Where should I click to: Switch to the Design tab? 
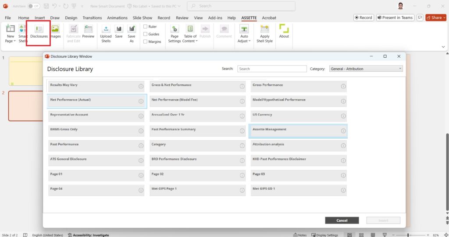pyautogui.click(x=71, y=17)
